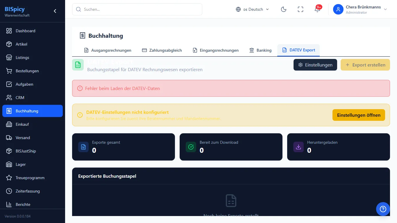
Task: Open Bestellungen cart entry
Action: [x=33, y=71]
